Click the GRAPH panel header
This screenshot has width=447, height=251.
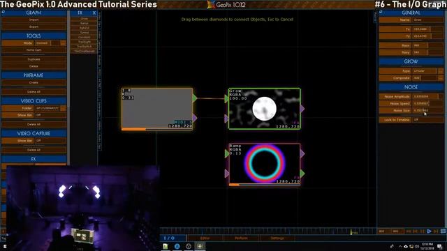click(34, 13)
